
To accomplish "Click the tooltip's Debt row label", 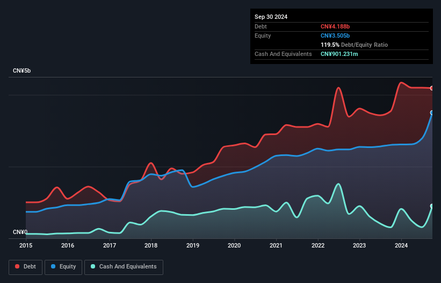I will coord(261,26).
